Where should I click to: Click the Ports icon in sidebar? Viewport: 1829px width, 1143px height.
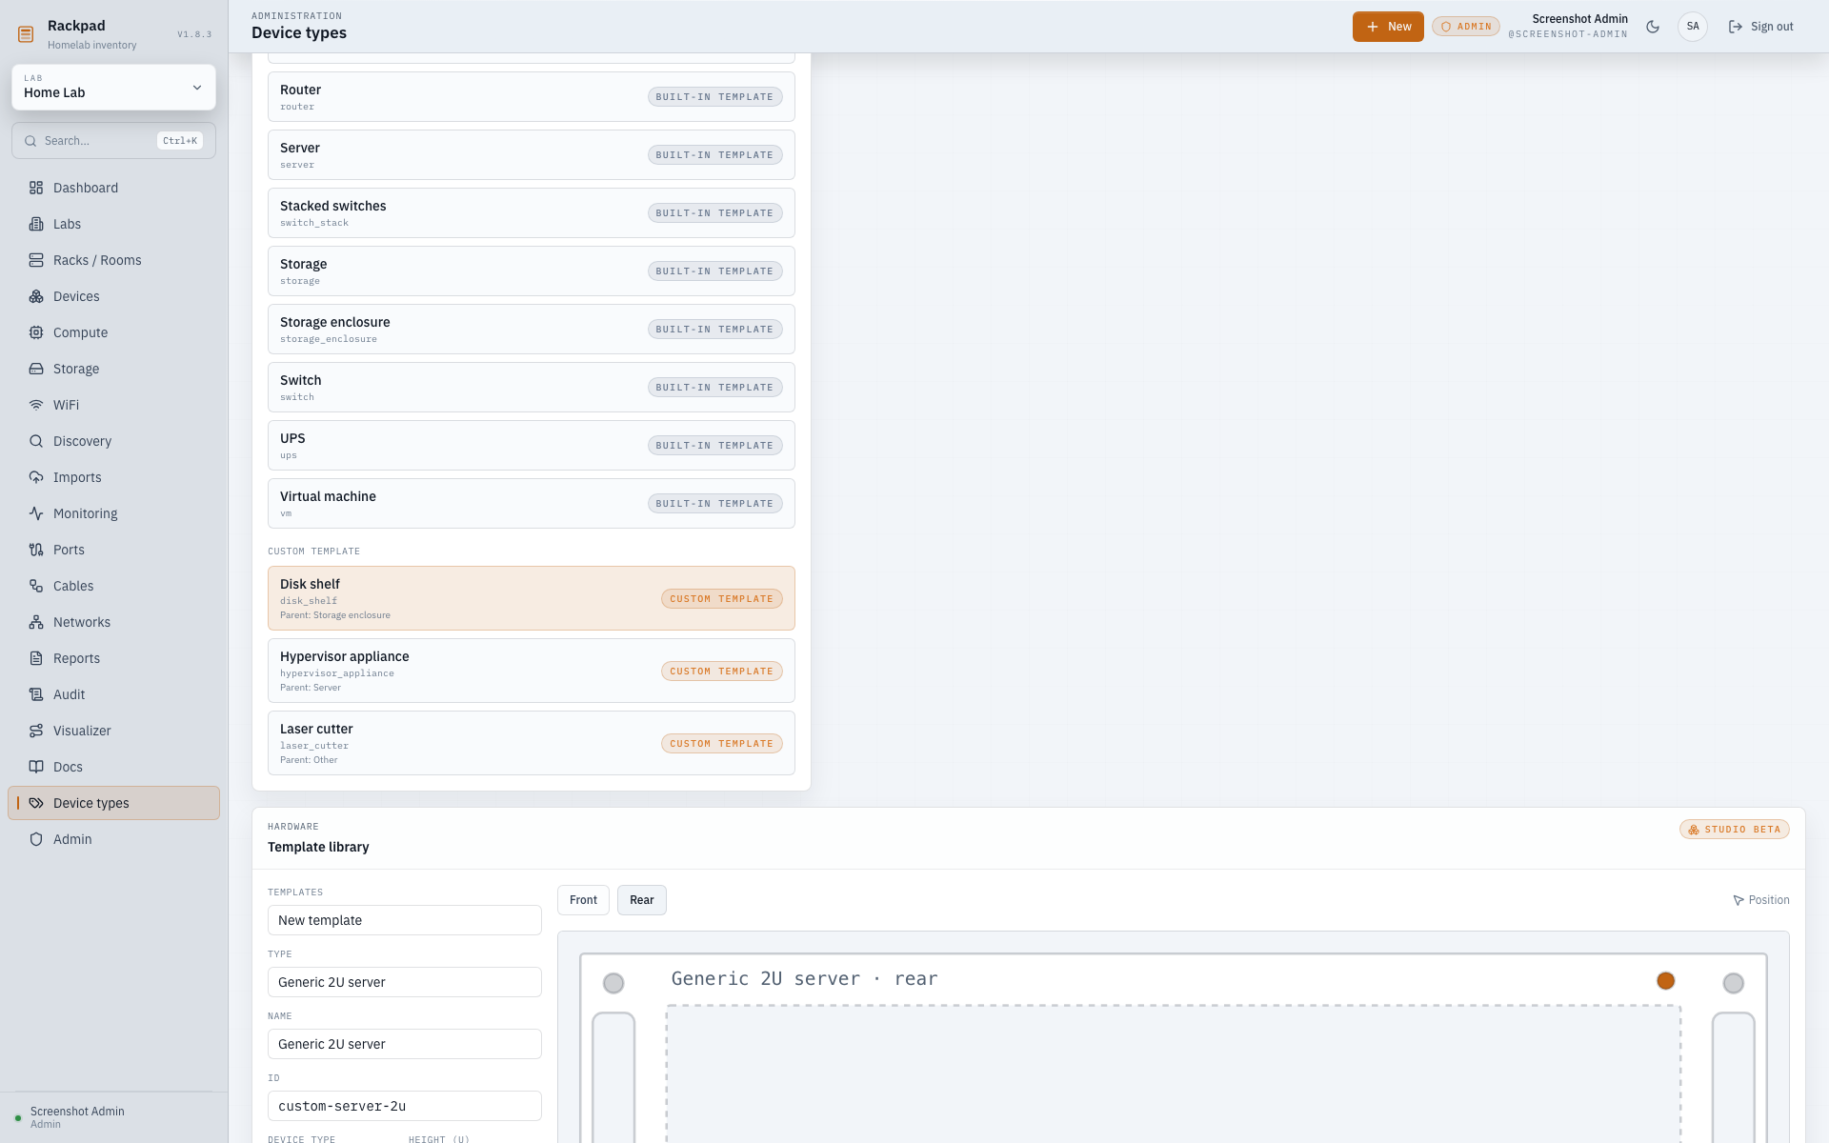36,550
